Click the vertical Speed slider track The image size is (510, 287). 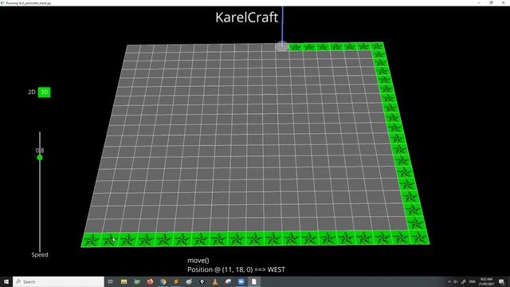tap(40, 191)
